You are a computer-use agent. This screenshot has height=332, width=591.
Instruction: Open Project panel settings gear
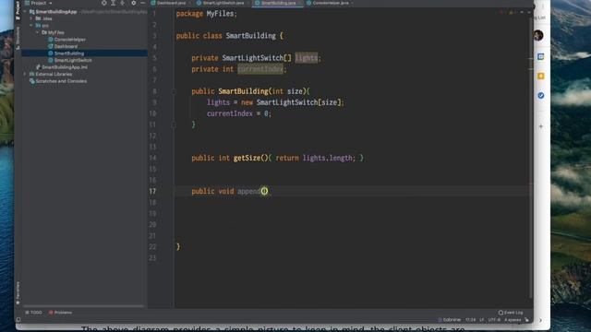(133, 3)
